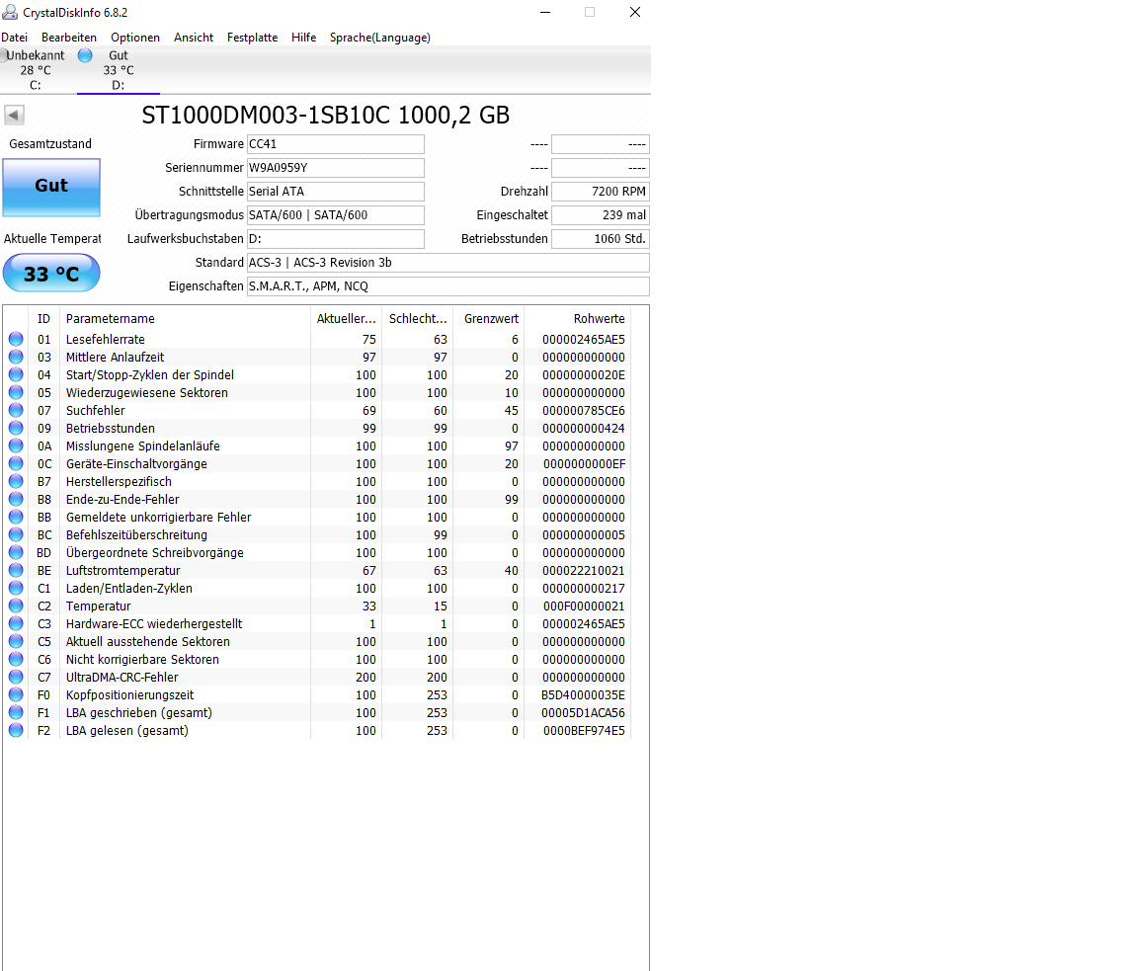
Task: Click the CrystalDiskInfo app icon in title bar
Action: (x=10, y=12)
